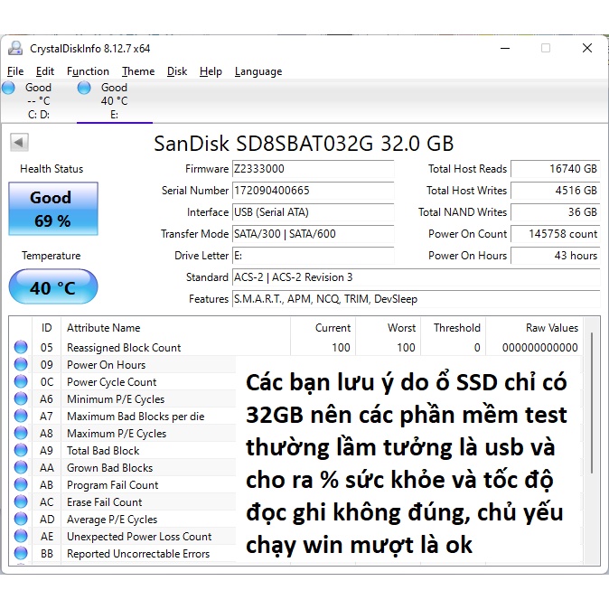Screen dimensions: 609x609
Task: Click the CrystalDiskInfo app icon in title bar
Action: (x=16, y=48)
